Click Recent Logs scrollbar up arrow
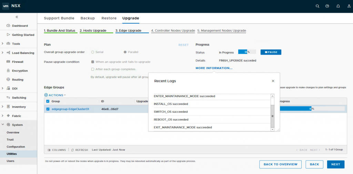The width and height of the screenshot is (353, 174). point(273,96)
